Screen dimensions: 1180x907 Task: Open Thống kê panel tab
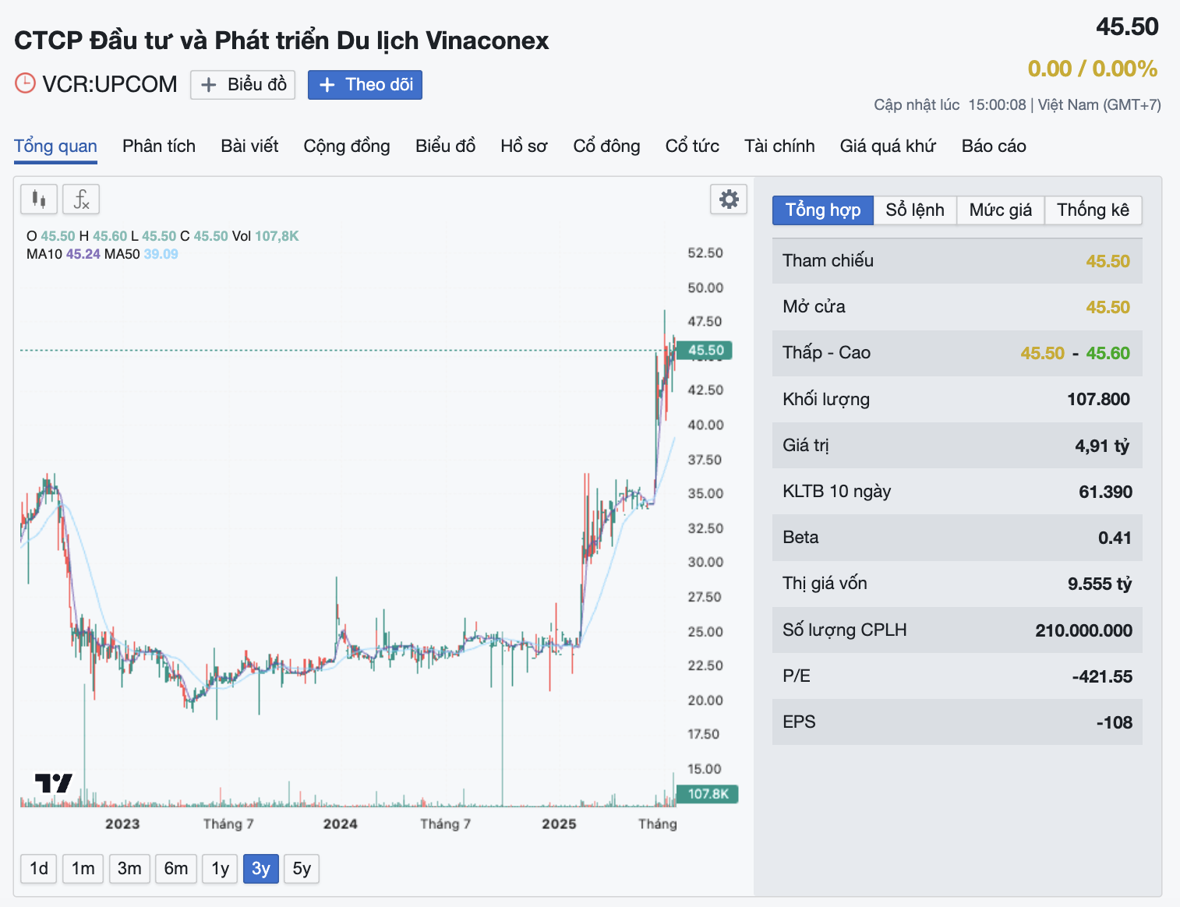click(1093, 210)
